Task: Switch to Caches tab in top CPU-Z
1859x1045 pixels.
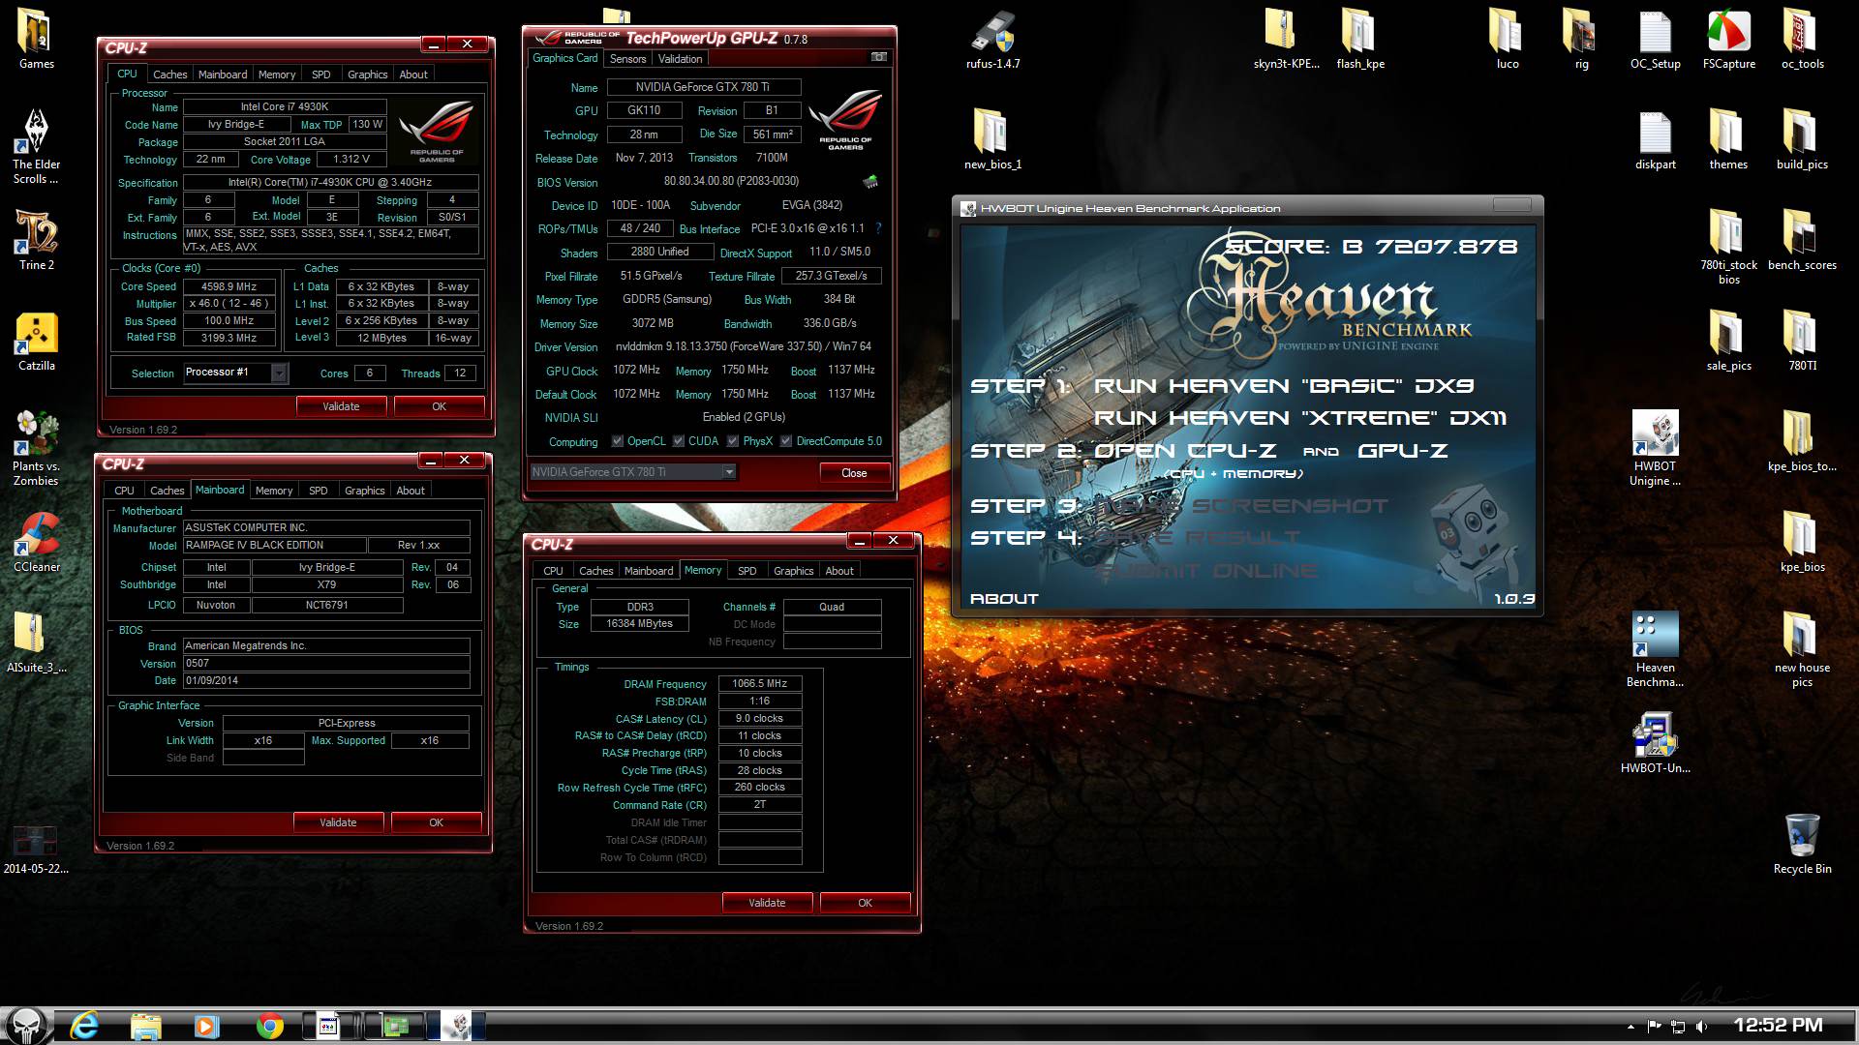Action: [169, 75]
